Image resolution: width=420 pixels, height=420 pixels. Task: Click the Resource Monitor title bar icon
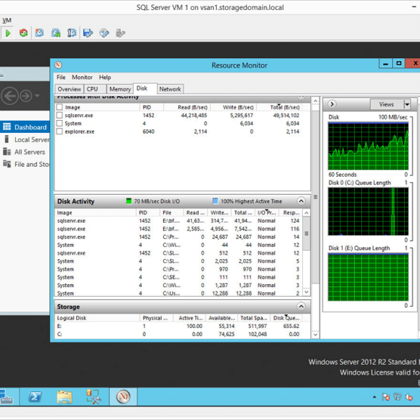pyautogui.click(x=58, y=65)
